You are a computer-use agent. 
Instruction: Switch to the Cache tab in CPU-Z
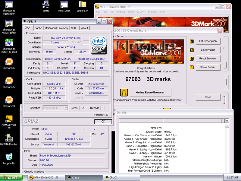[38, 28]
